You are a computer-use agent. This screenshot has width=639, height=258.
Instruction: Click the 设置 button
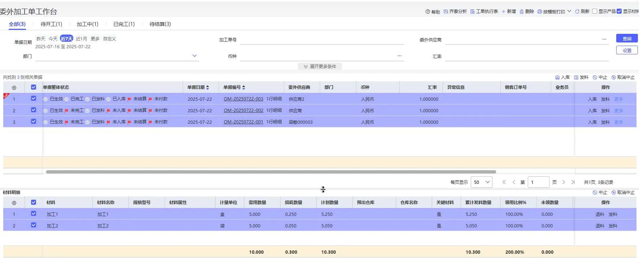pyautogui.click(x=627, y=50)
